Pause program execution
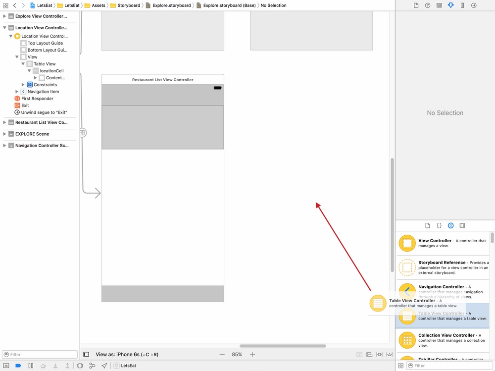Image resolution: width=495 pixels, height=371 pixels. (x=31, y=366)
